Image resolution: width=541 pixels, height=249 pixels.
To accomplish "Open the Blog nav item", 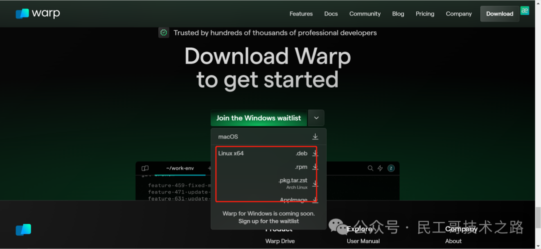I will tap(398, 14).
